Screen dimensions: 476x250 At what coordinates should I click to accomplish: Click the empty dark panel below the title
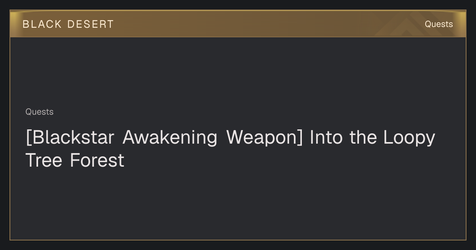238,204
